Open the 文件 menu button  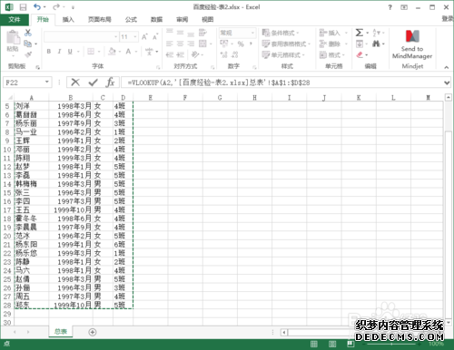15,20
